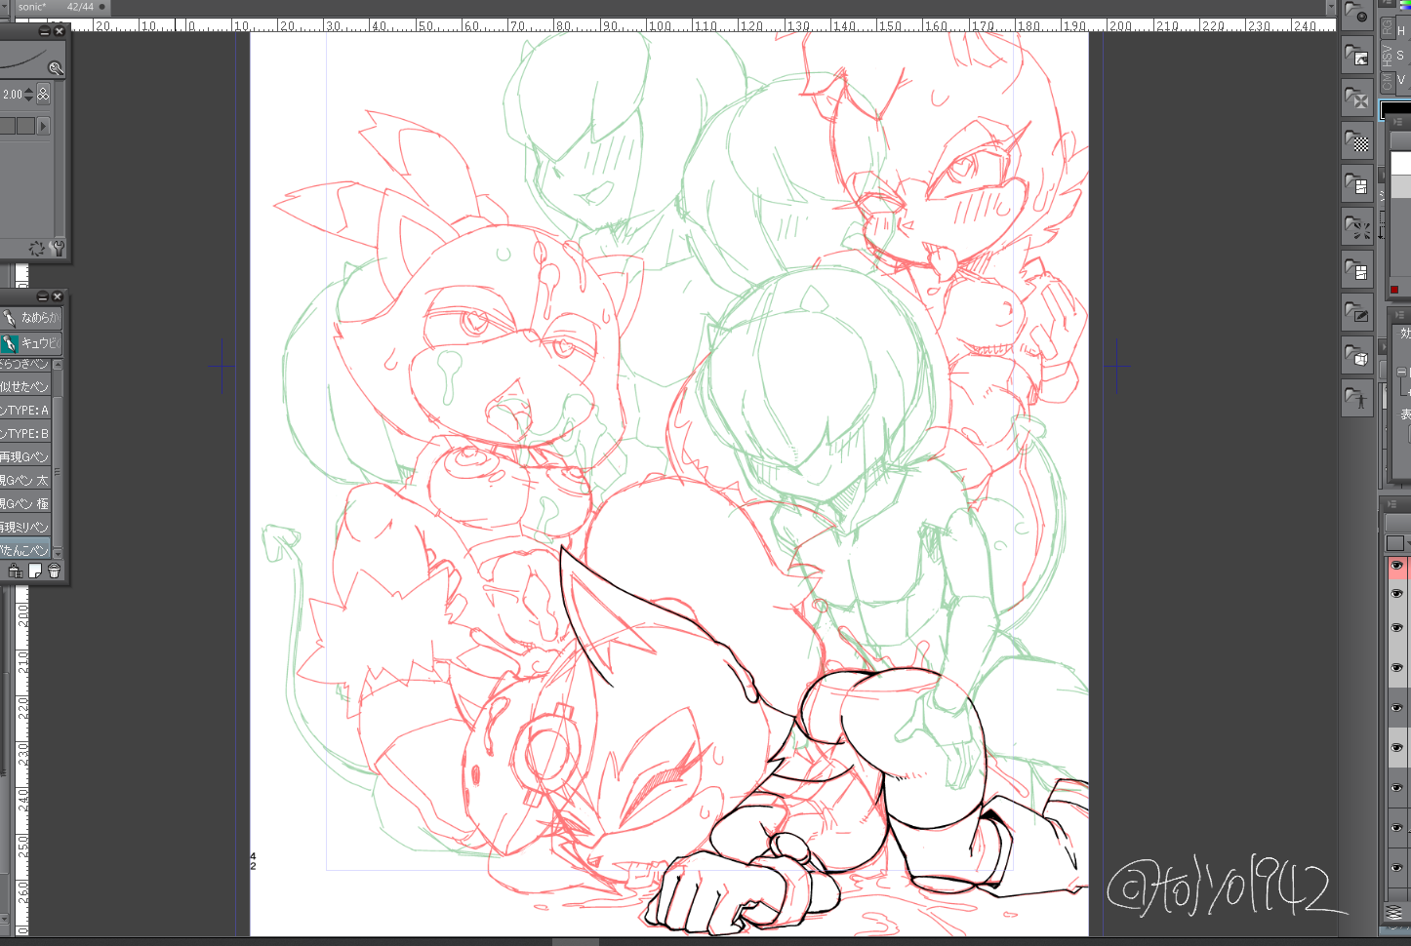Screen dimensions: 1411x946
Task: Minimize the sub tool panel
Action: click(42, 296)
